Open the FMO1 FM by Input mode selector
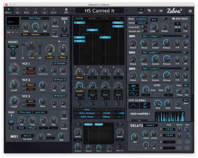 [25, 112]
